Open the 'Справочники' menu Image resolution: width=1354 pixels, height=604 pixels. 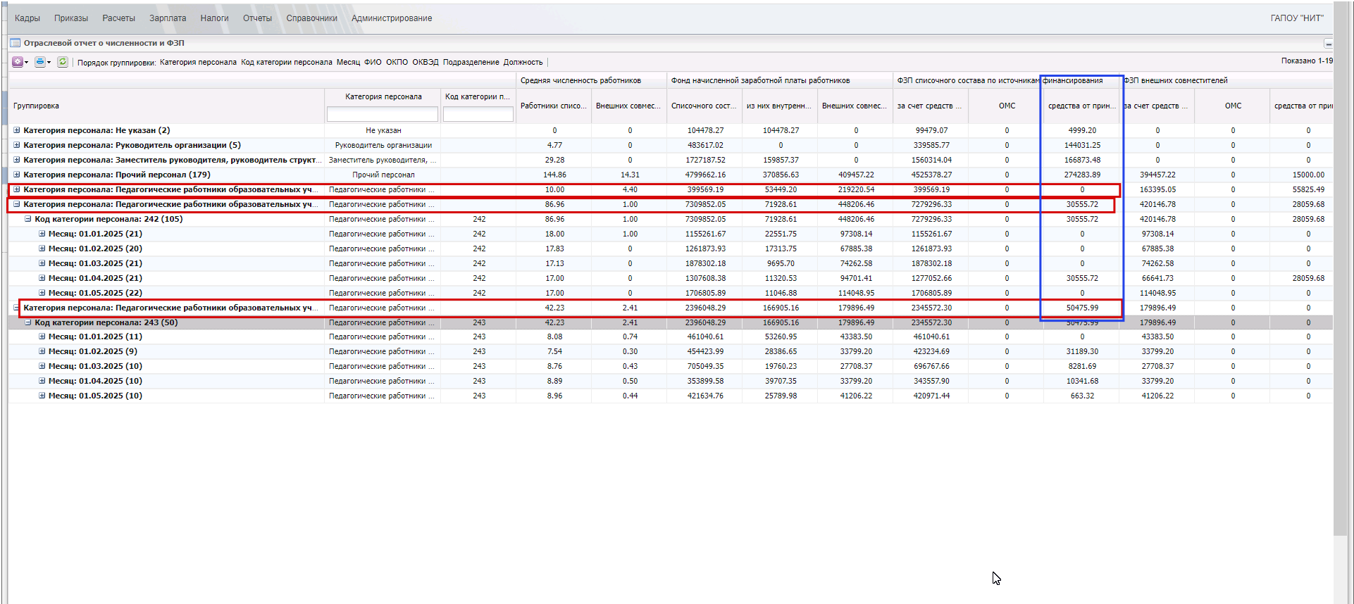pos(311,18)
